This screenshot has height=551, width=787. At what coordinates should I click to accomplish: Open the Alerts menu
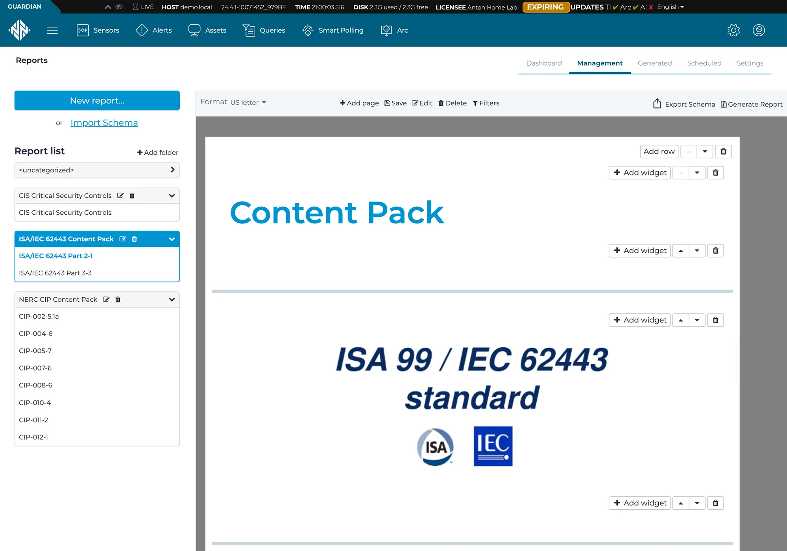point(153,30)
